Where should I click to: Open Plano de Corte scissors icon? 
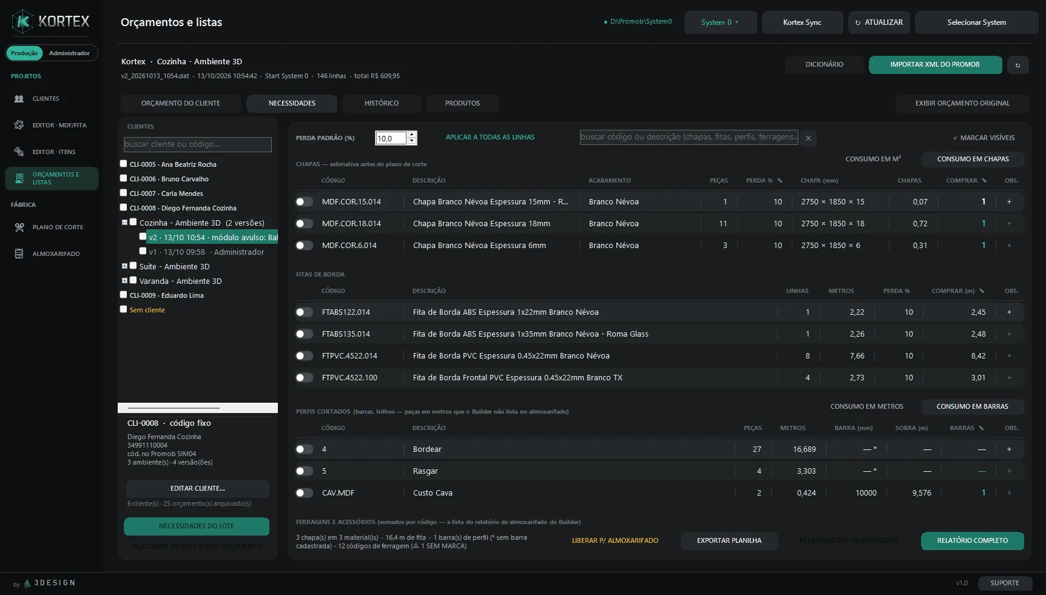pos(19,227)
